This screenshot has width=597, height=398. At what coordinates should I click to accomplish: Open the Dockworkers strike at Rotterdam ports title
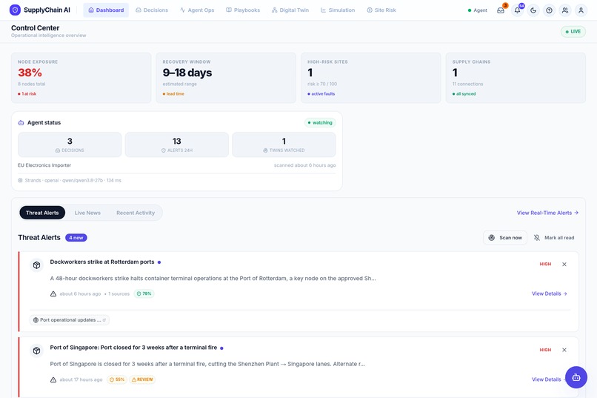point(102,262)
